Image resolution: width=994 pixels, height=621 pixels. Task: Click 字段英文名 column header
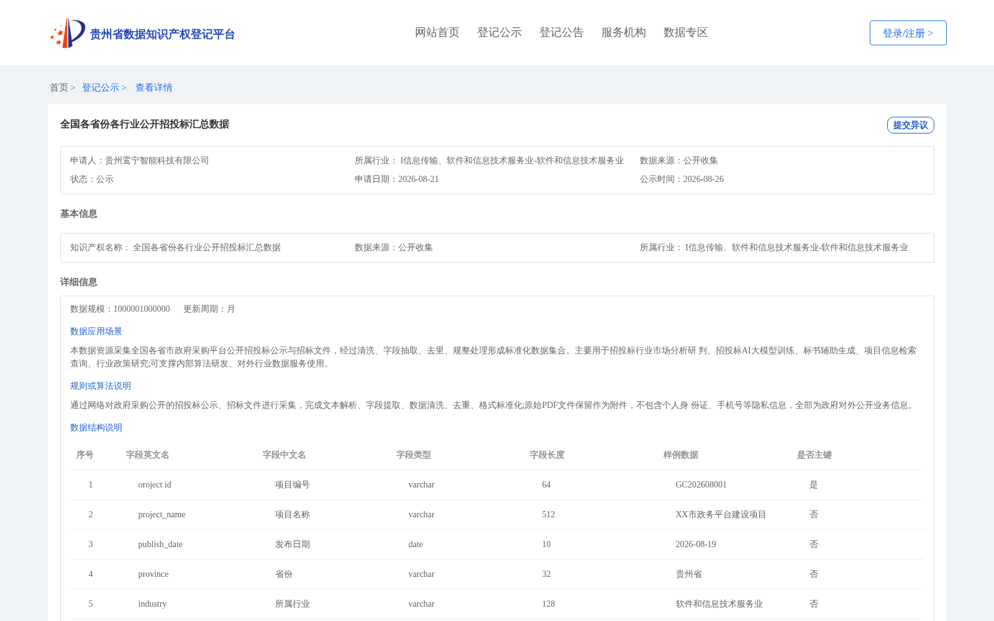coord(148,455)
